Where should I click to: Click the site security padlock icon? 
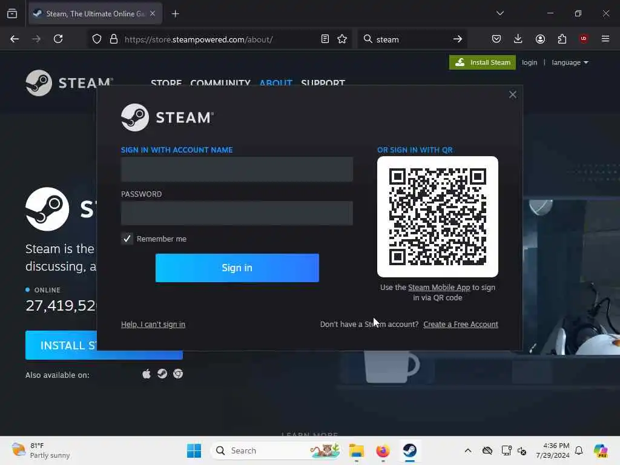coord(114,39)
